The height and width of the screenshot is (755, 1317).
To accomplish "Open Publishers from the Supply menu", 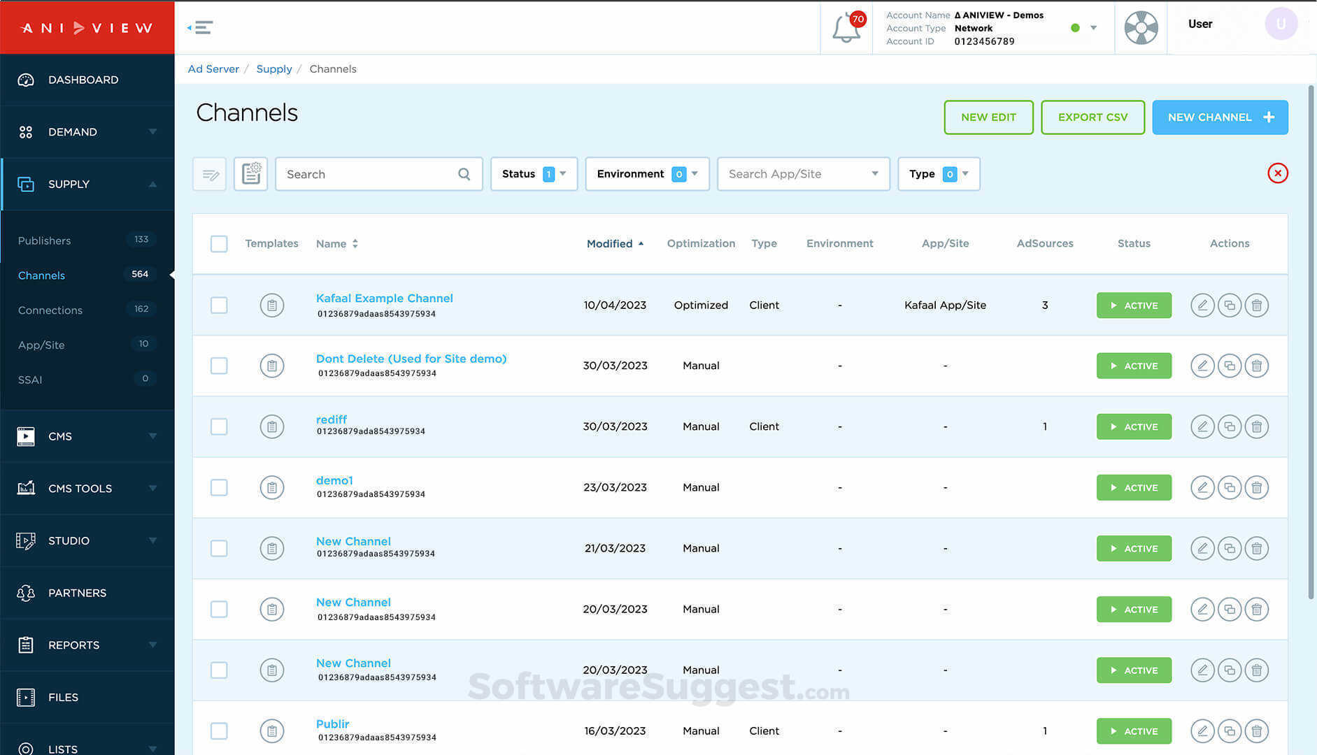I will coord(44,240).
